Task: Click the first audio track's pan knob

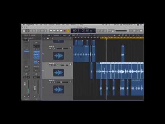Action: [70, 48]
